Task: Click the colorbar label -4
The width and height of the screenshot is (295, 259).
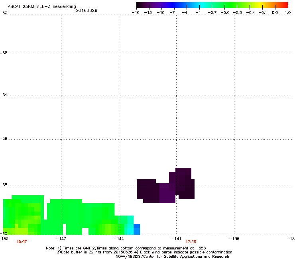Action: click(185, 13)
